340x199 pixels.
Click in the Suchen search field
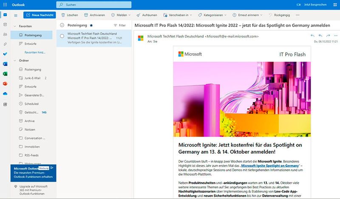click(93, 5)
